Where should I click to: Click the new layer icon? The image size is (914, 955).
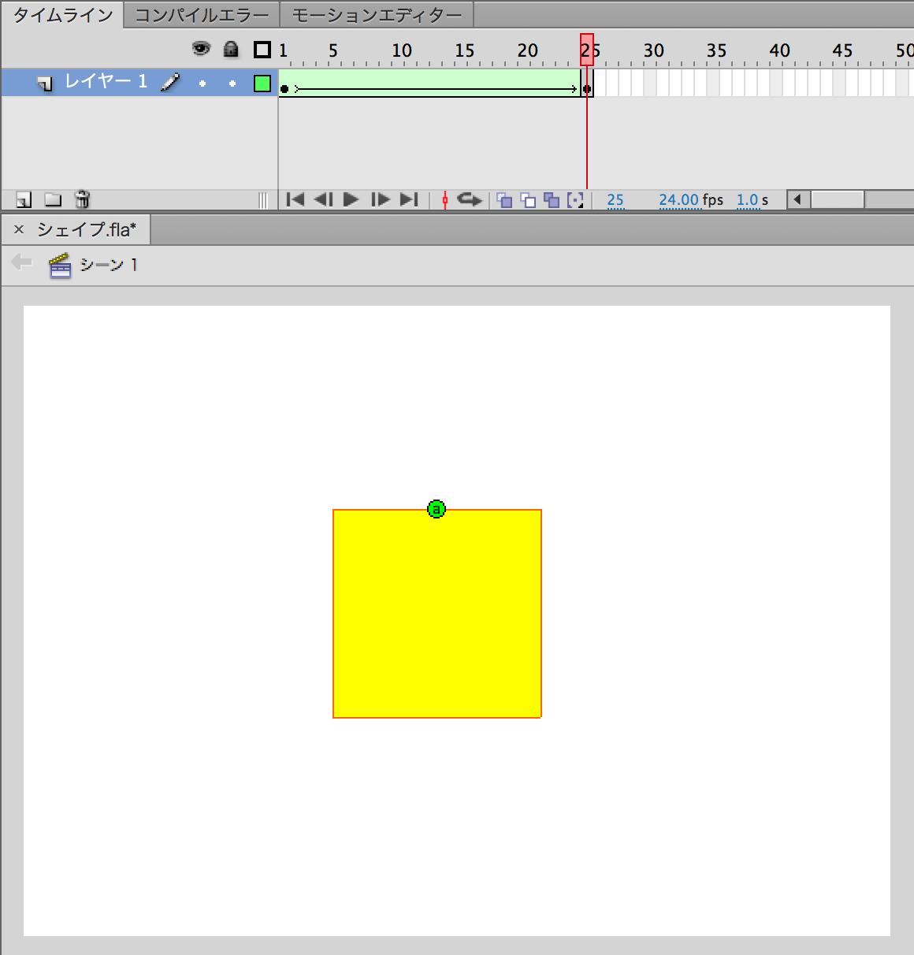tap(24, 200)
